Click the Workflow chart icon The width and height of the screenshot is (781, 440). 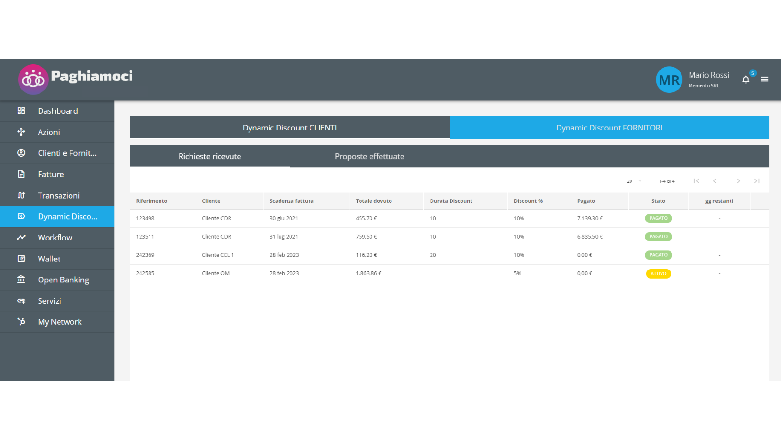21,237
